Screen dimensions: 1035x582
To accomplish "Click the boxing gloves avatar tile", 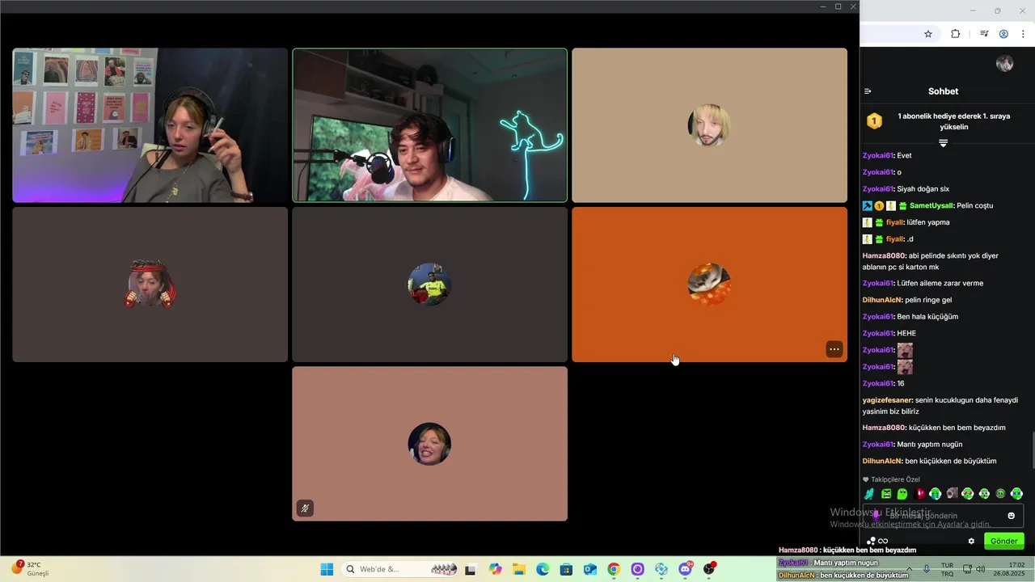I will 150,285.
